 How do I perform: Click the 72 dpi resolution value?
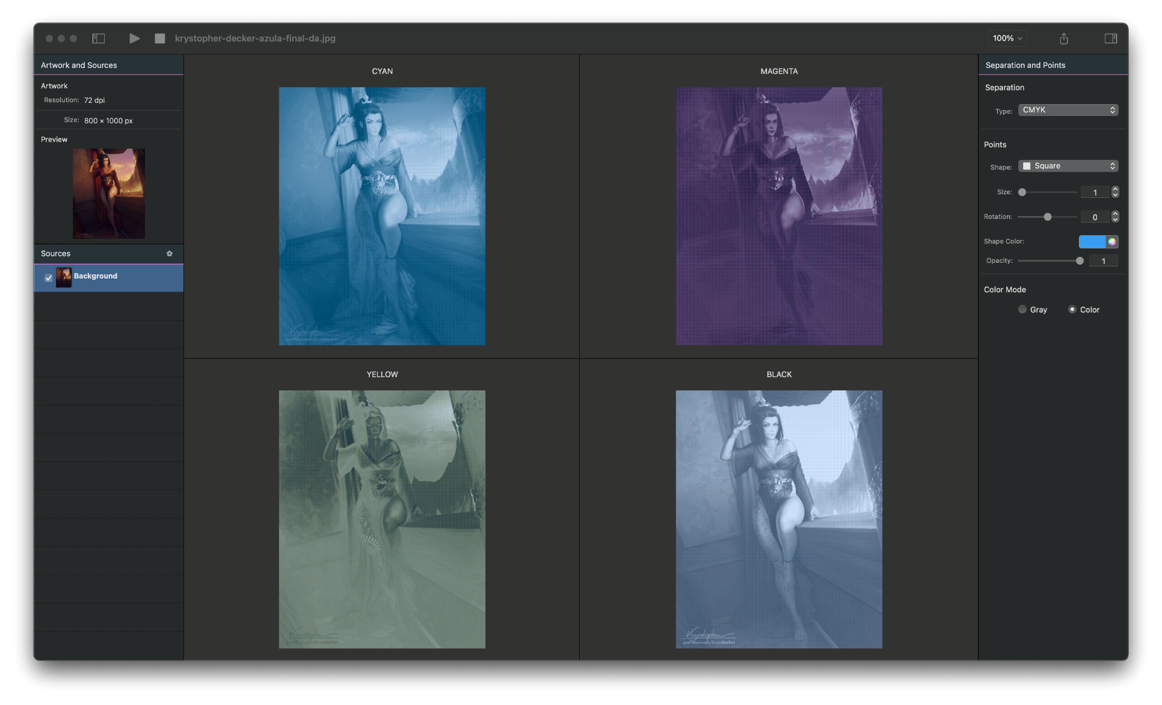coord(94,100)
